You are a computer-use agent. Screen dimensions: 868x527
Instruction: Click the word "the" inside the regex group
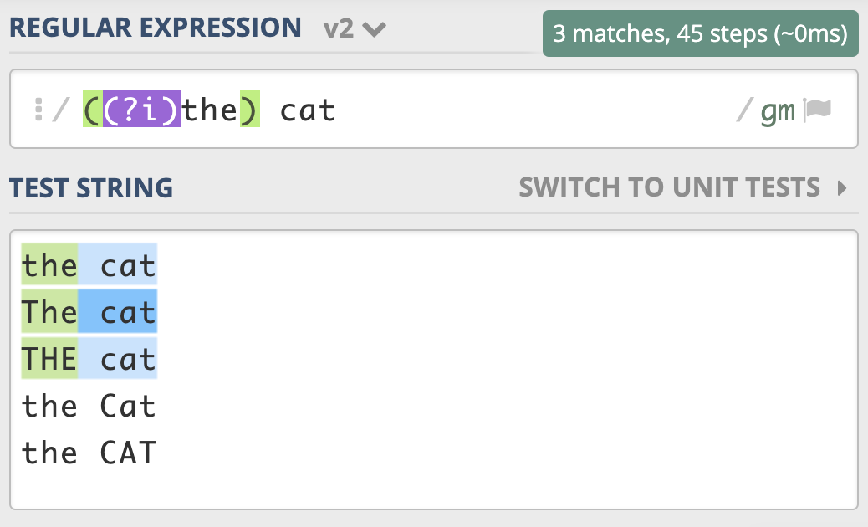[211, 110]
